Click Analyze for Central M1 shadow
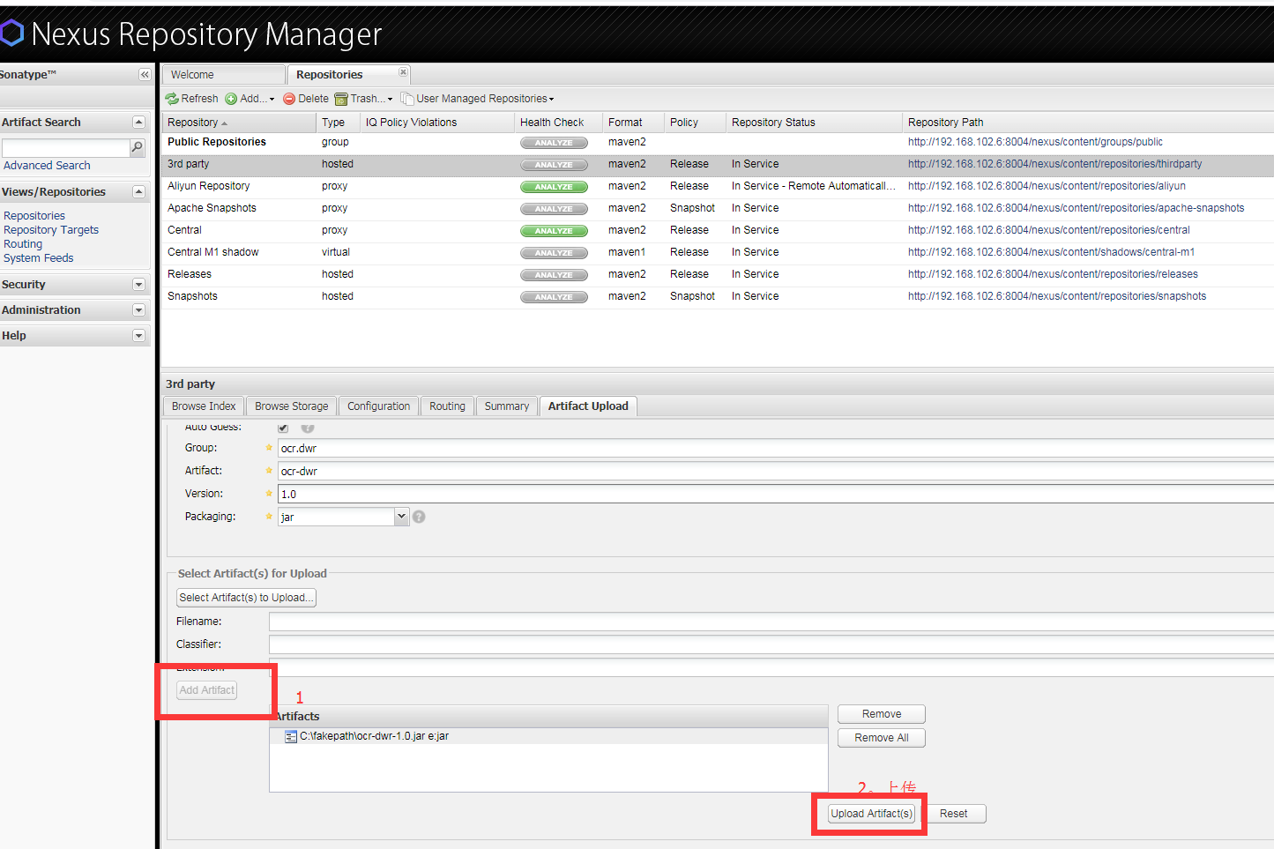The width and height of the screenshot is (1274, 849). coord(554,253)
